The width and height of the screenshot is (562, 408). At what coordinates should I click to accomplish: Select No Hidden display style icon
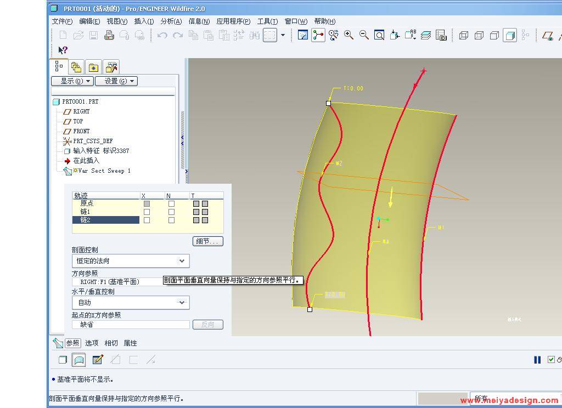point(494,35)
